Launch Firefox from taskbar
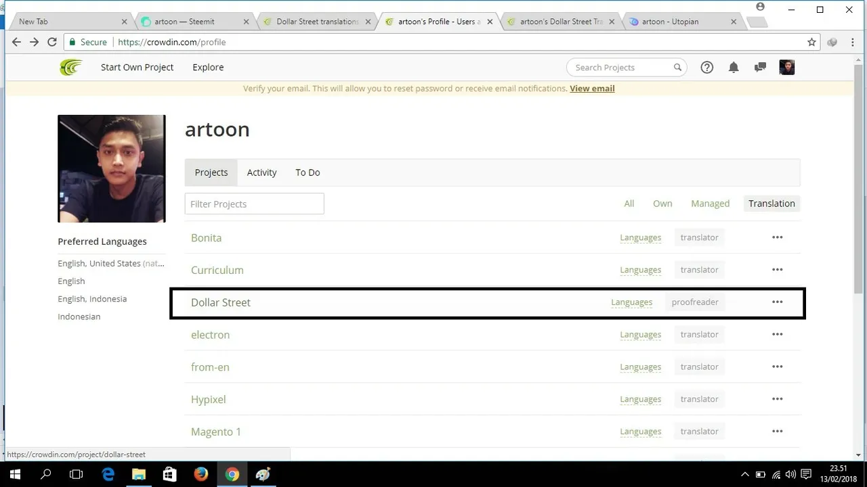Image resolution: width=867 pixels, height=487 pixels. [x=200, y=474]
